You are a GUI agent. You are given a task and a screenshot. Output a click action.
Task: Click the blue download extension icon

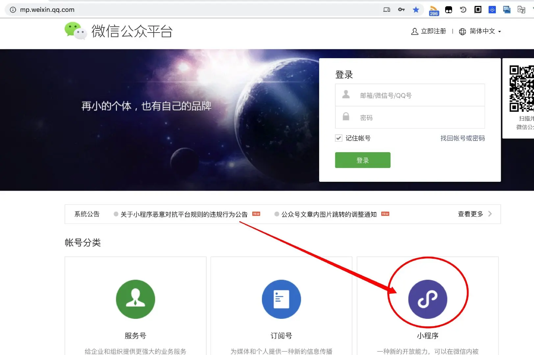pyautogui.click(x=492, y=10)
